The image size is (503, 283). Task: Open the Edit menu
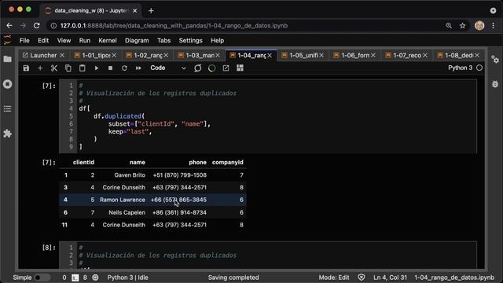coord(43,41)
